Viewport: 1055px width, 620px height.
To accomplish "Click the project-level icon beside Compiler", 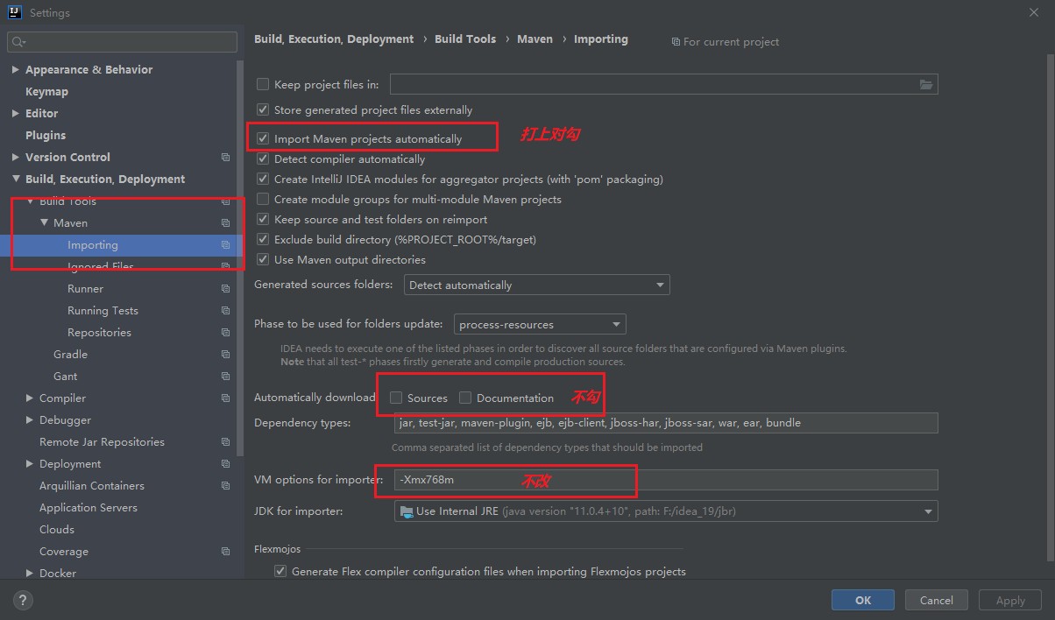I will (x=225, y=398).
